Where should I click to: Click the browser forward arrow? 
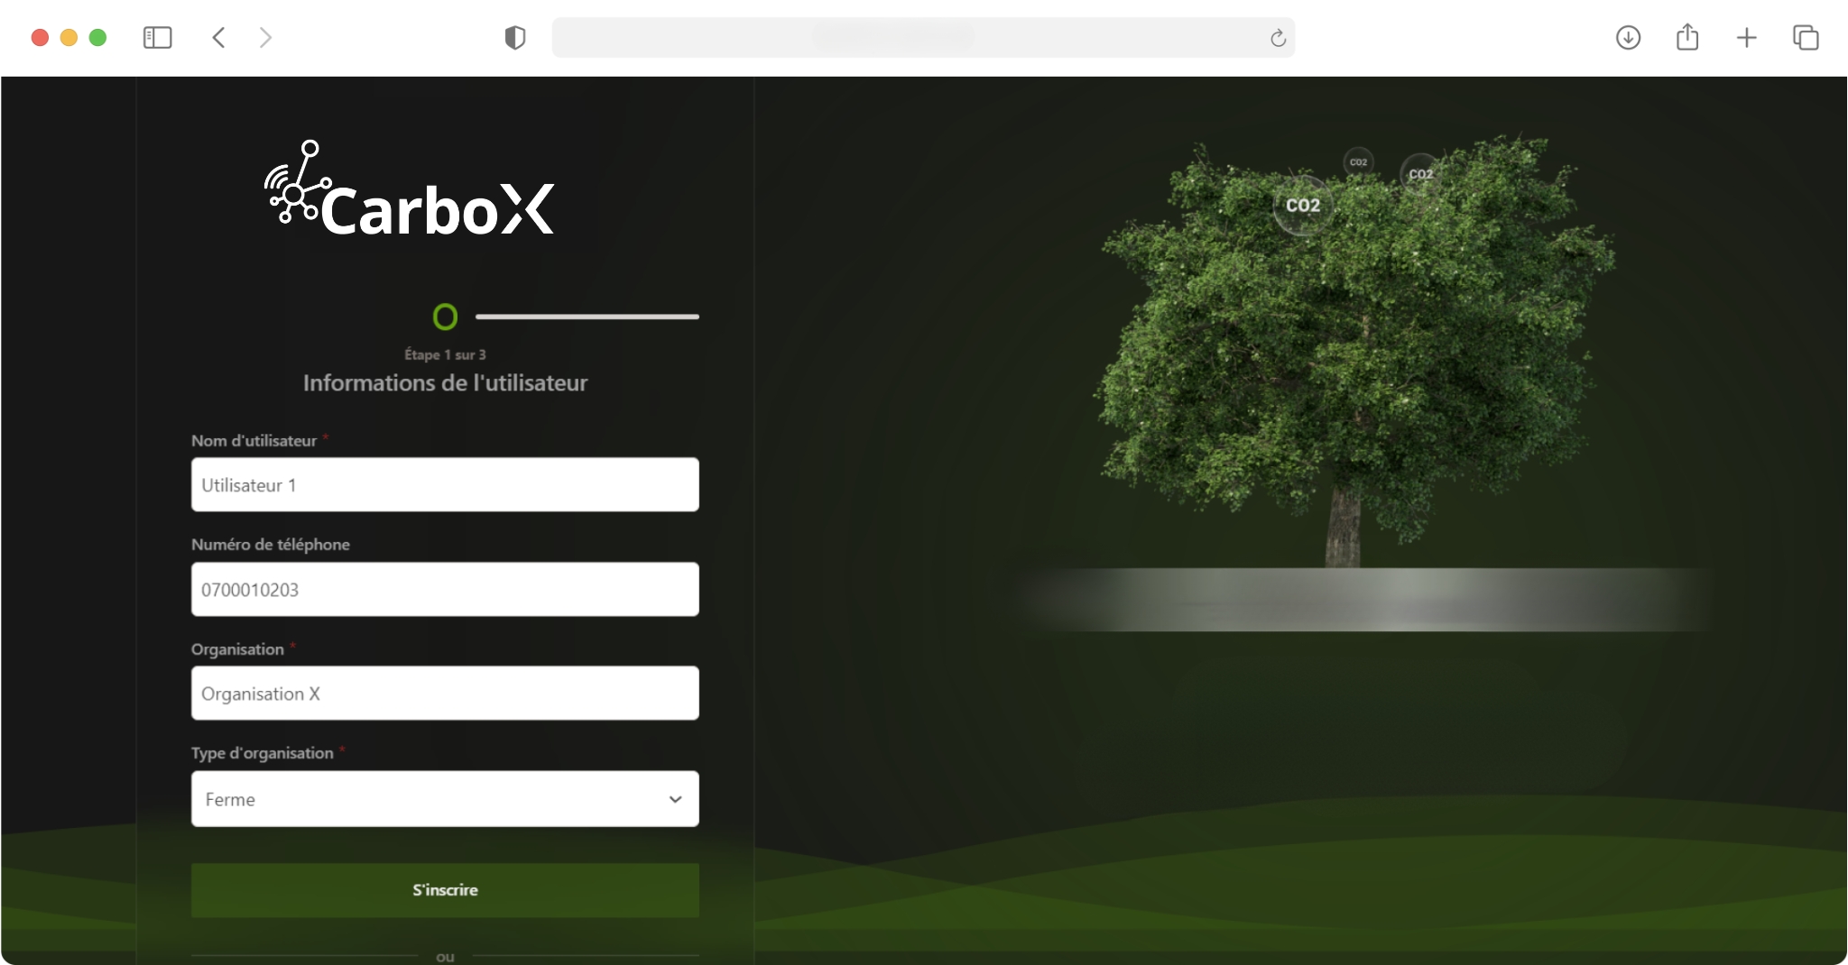265,38
